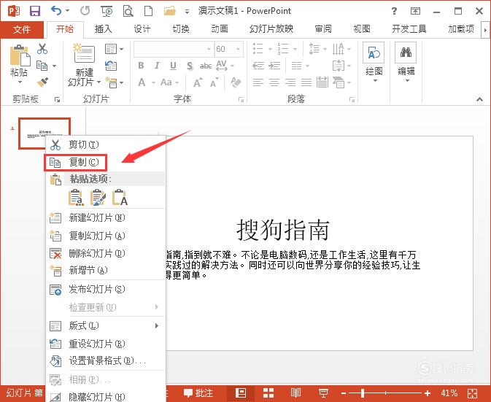Open Clipboard pane launcher
The width and height of the screenshot is (491, 402).
click(x=58, y=99)
